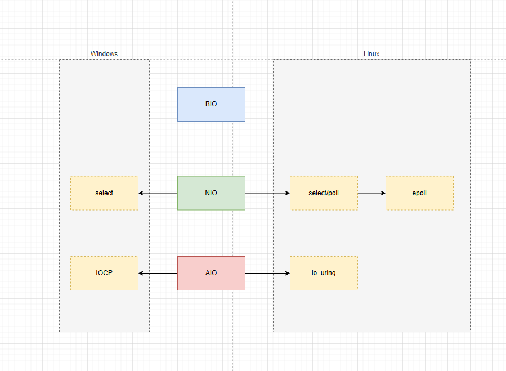Click blank canvas between BIO and NIO boxes
The image size is (506, 371).
point(211,149)
